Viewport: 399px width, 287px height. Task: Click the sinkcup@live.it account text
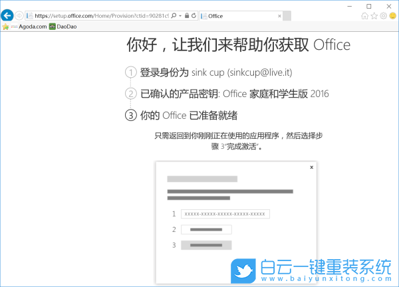(259, 72)
